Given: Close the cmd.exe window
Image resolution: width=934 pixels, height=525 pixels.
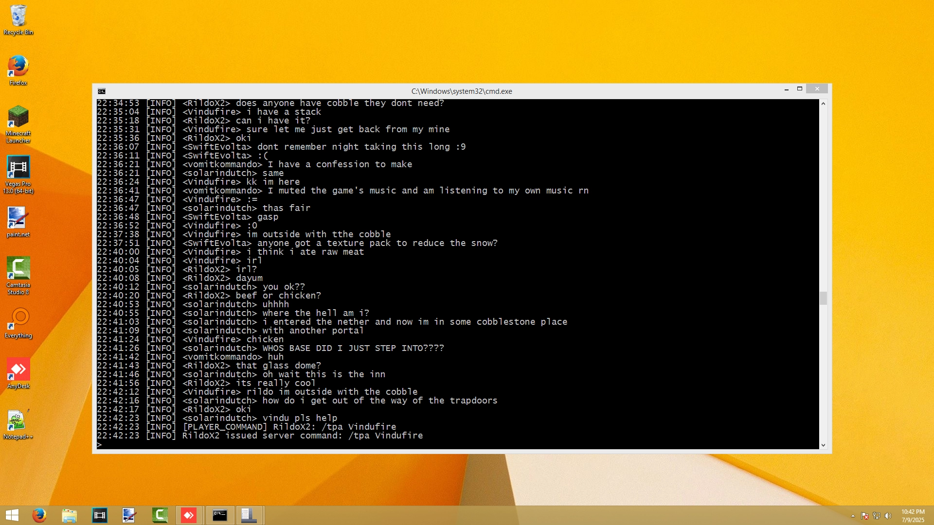Looking at the screenshot, I should point(817,89).
